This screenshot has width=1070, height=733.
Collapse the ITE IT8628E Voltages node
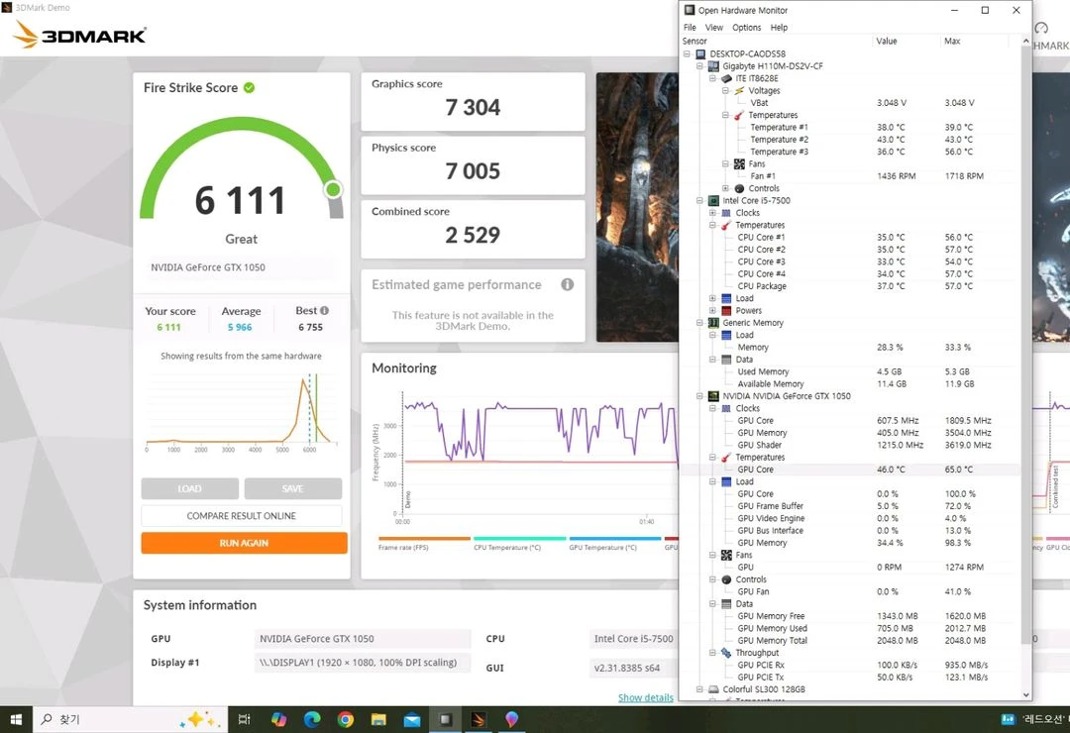(x=725, y=91)
